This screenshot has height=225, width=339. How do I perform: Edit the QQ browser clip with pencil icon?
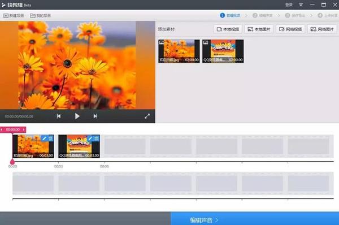click(x=90, y=139)
